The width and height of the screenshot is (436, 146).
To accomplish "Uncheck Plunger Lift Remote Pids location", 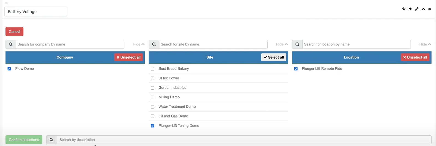I will coord(296,69).
